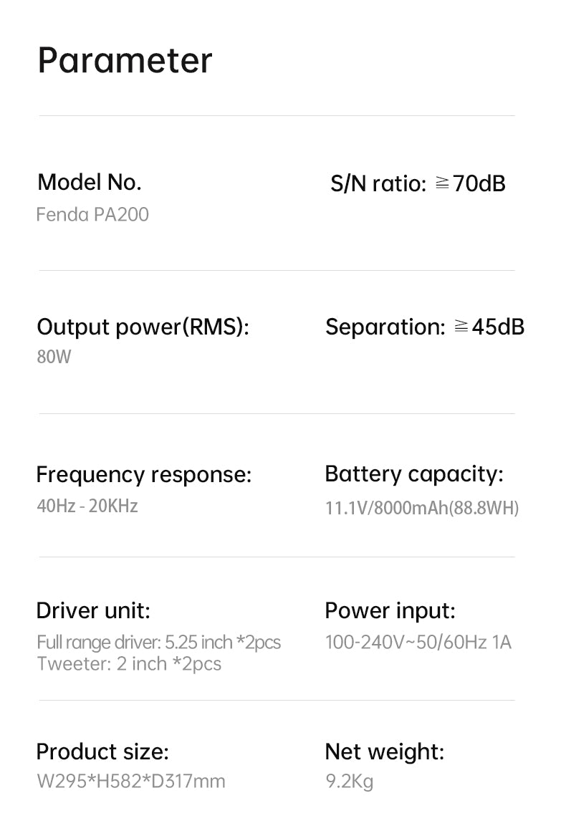Click the "80W" output power value
Viewport: 566px width, 831px height.
point(54,357)
